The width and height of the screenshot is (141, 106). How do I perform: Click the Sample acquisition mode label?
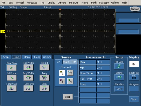pyautogui.click(x=24, y=7)
